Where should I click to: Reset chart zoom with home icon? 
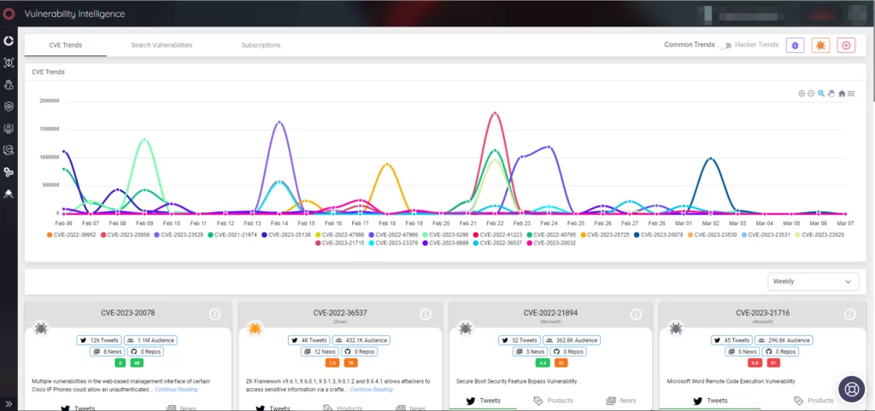click(842, 94)
